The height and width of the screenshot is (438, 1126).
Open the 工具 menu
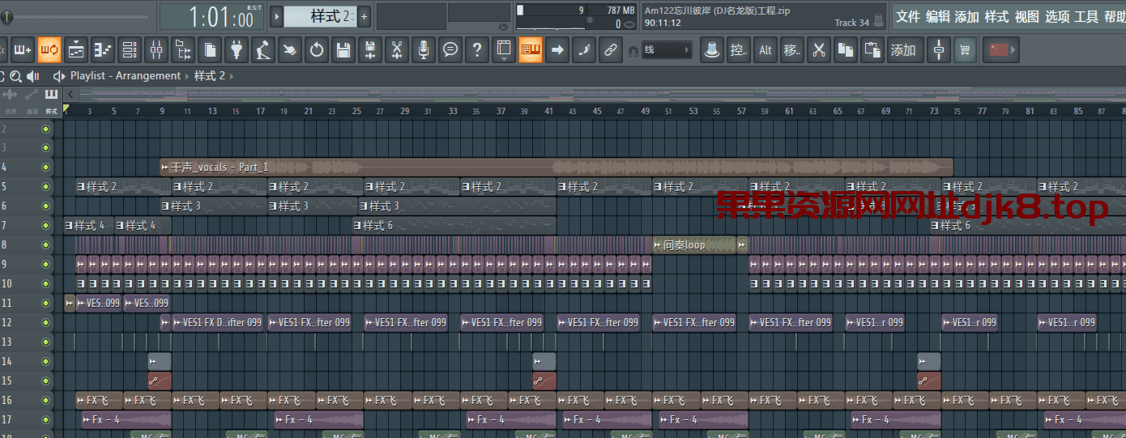(1085, 16)
